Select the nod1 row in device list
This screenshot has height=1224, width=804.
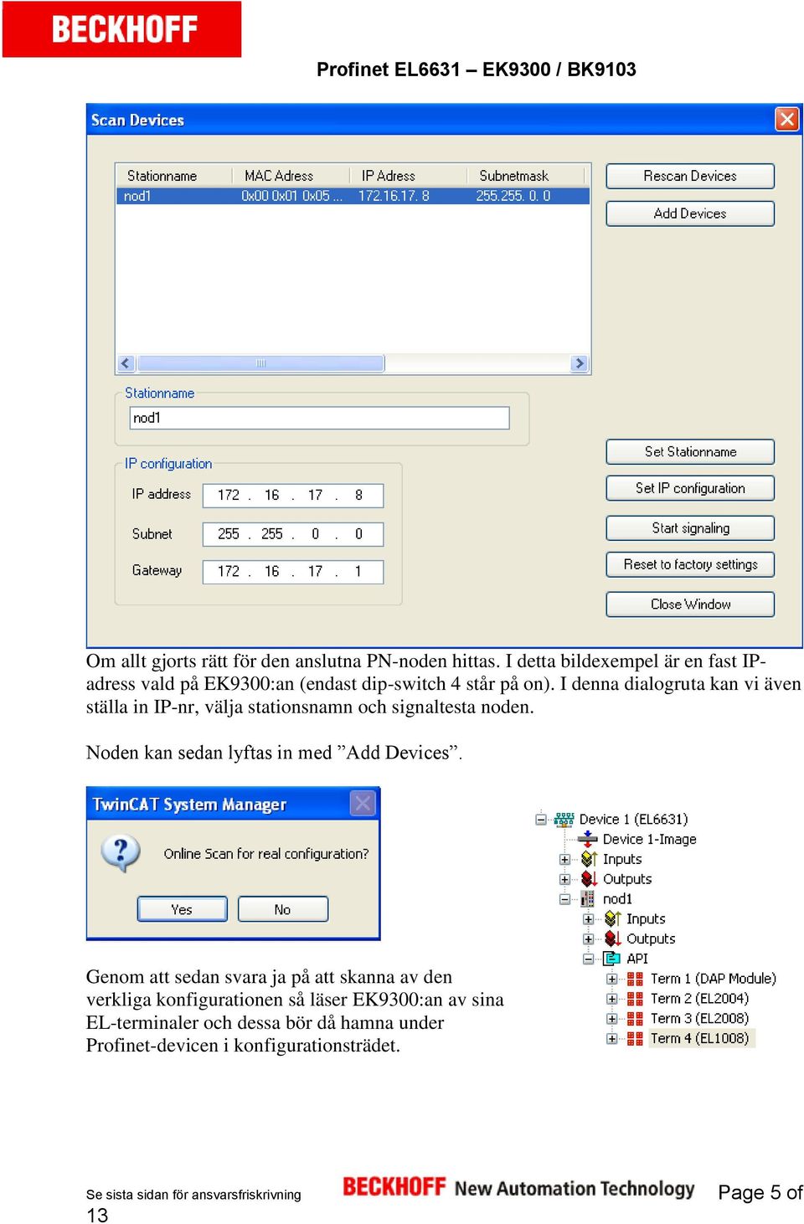(353, 196)
